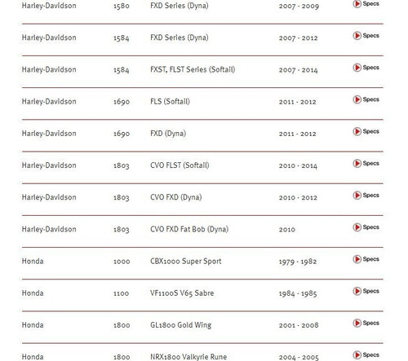The image size is (408, 361).
Task: Open Specs for VF1100S V65 Sabre
Action: tap(366, 291)
